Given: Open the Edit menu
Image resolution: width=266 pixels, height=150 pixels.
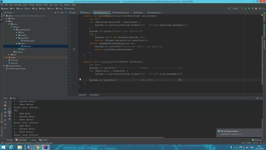Looking at the screenshot, I should pos(7,5).
